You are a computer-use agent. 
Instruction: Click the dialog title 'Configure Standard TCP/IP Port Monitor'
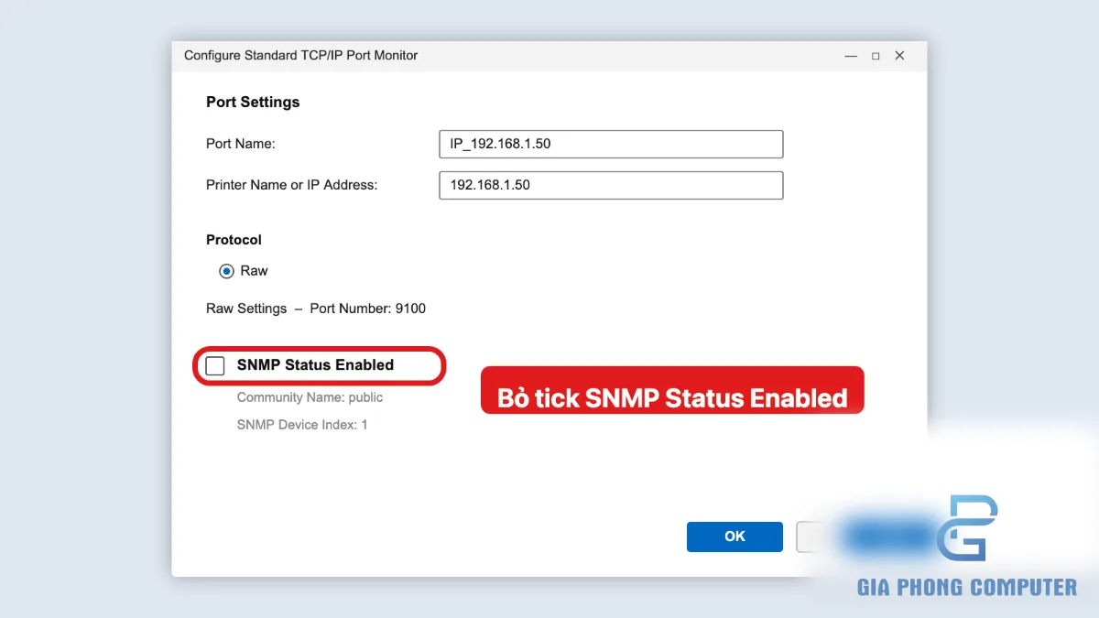coord(300,56)
